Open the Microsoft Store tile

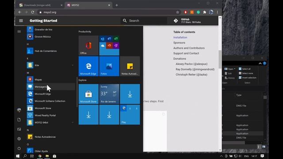(88, 94)
